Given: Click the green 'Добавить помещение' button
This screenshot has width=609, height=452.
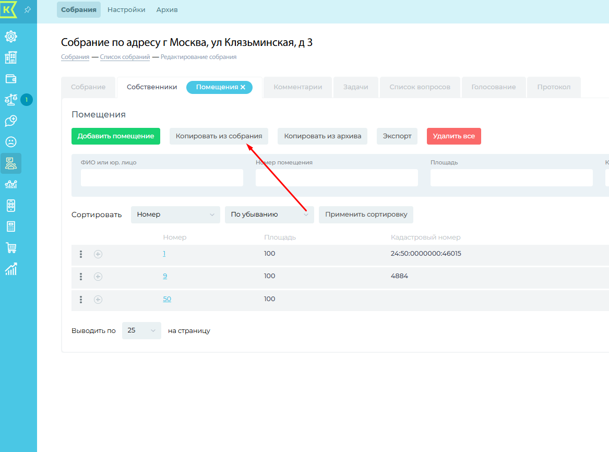Looking at the screenshot, I should [x=116, y=136].
